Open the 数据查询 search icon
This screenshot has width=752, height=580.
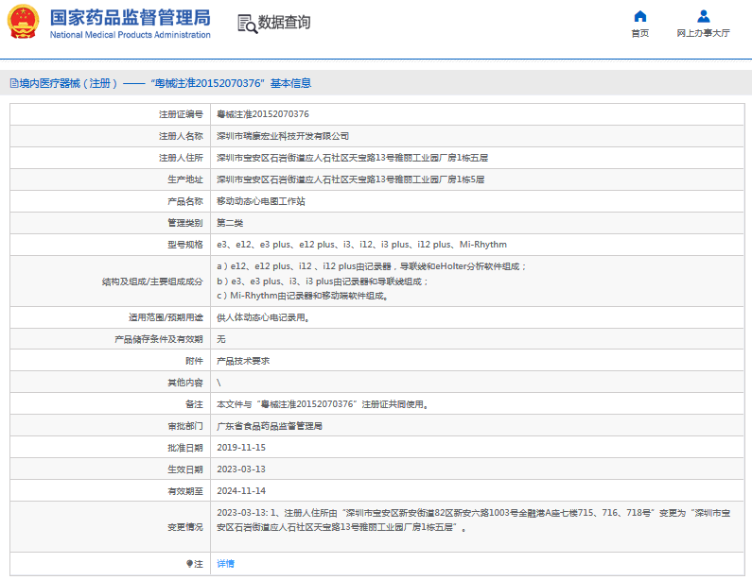(x=248, y=24)
